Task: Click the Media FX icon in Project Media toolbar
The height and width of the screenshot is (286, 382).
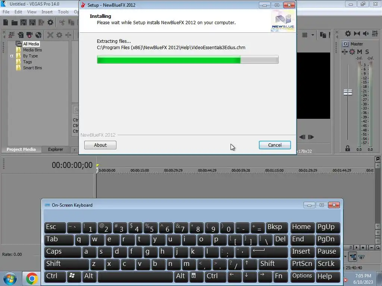Action: point(68,35)
